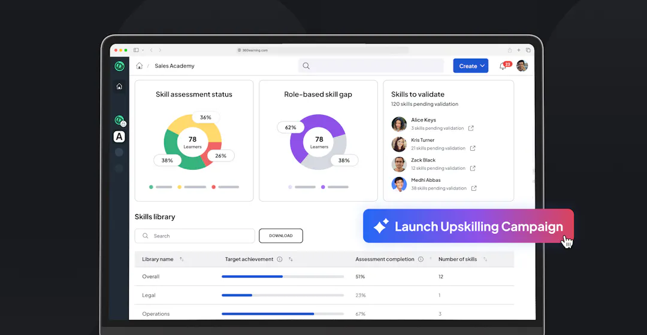
Task: Click the browser sidebar toggle icon
Action: (x=136, y=50)
